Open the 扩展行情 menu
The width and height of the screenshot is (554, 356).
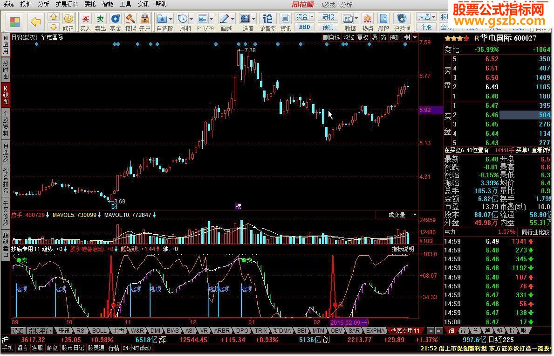click(67, 4)
